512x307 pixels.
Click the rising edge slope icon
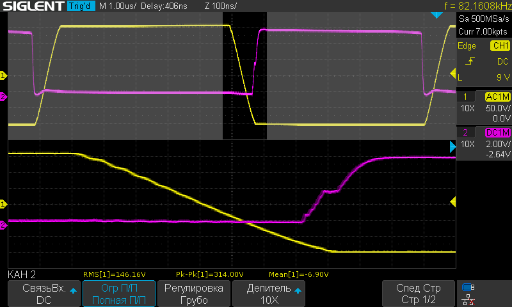[x=470, y=61]
